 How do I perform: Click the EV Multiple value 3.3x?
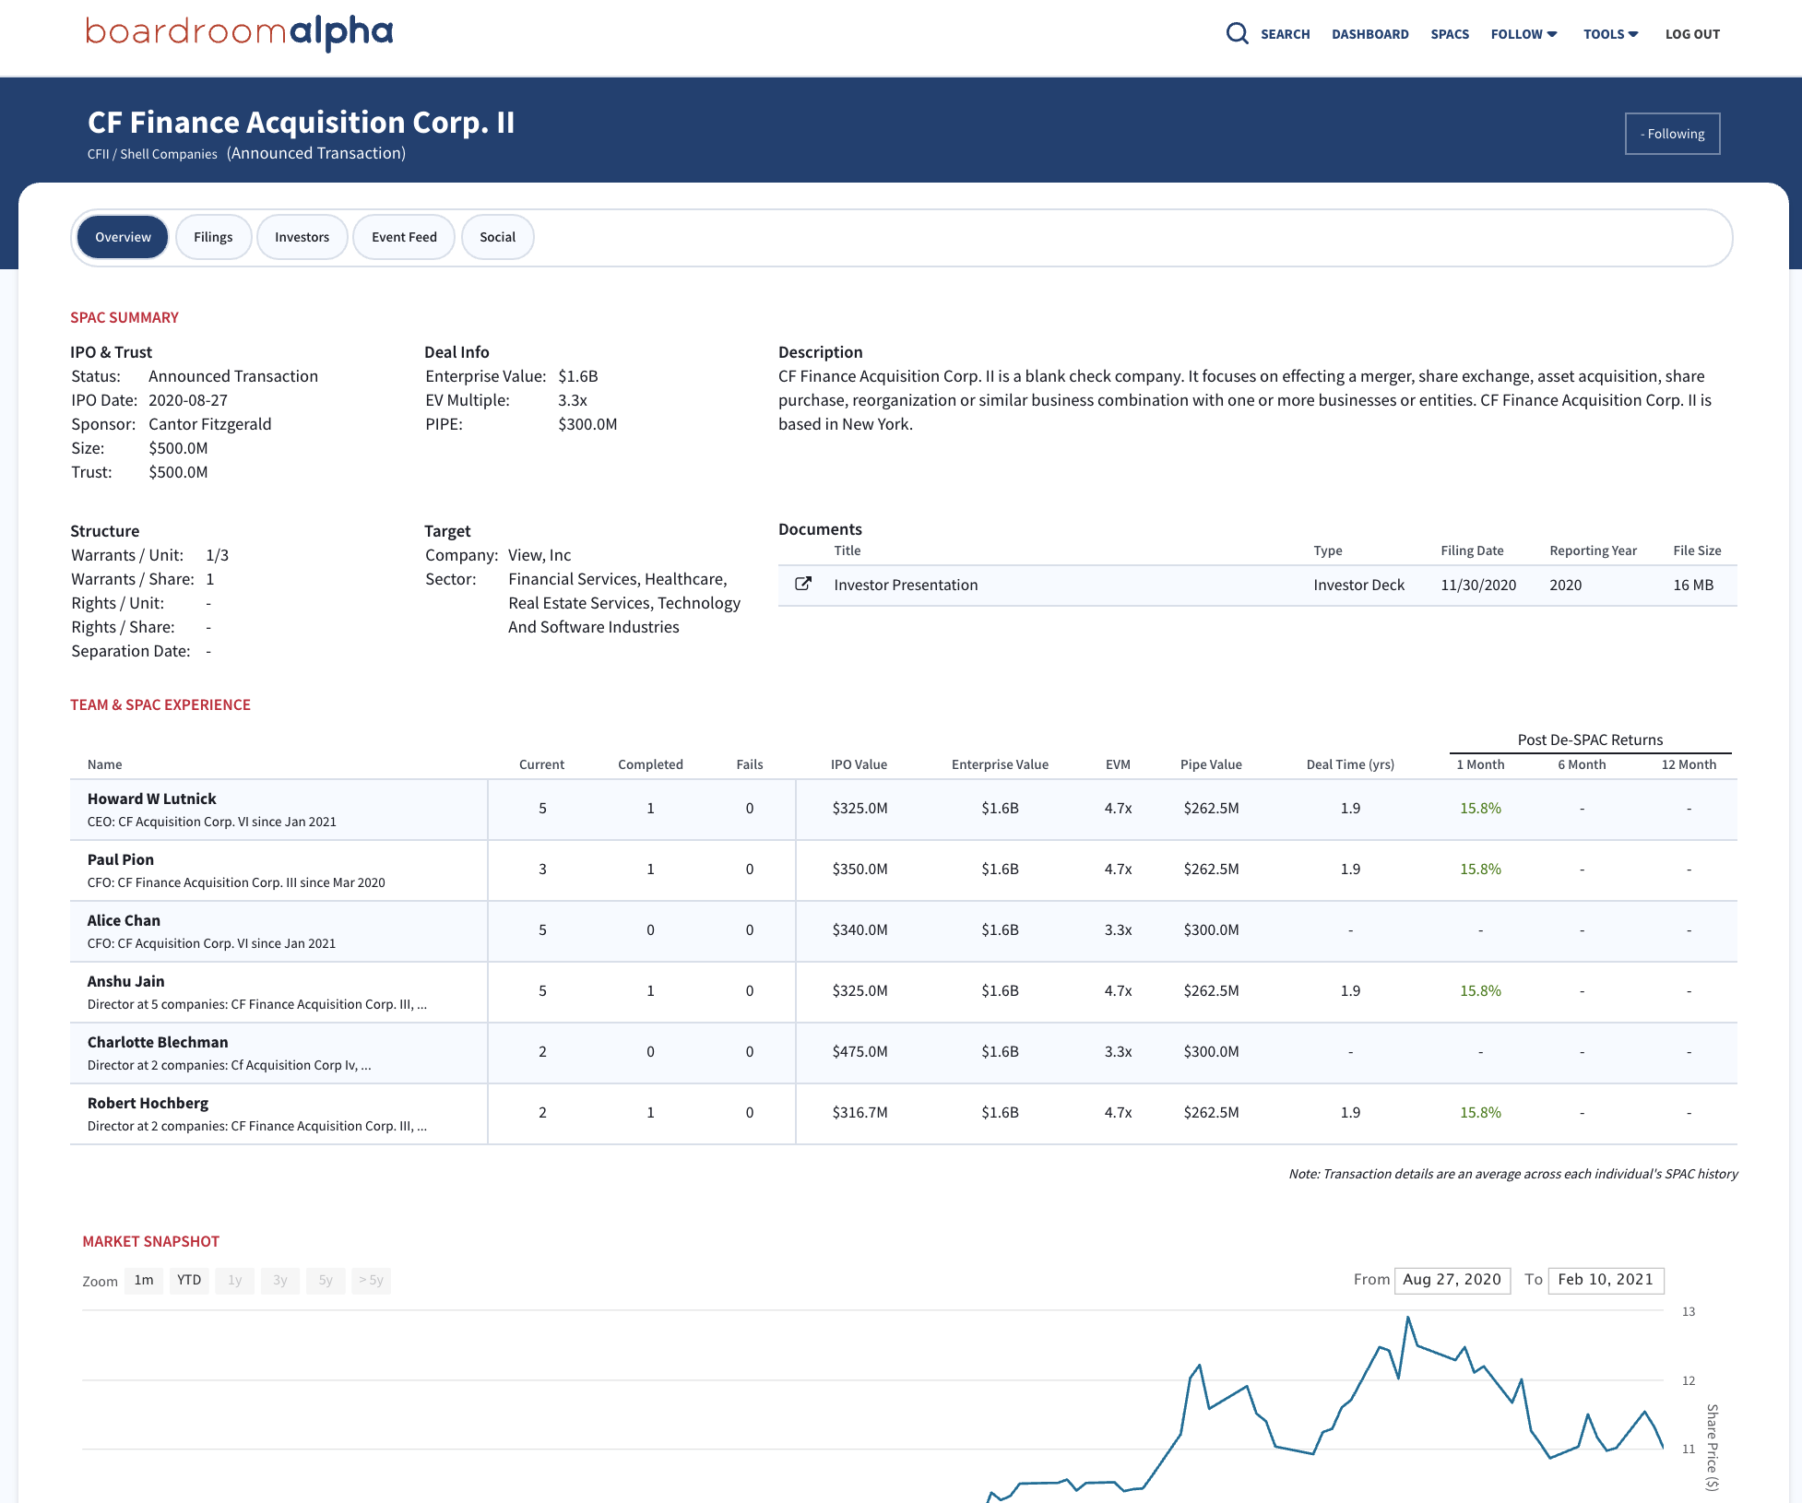pyautogui.click(x=573, y=400)
